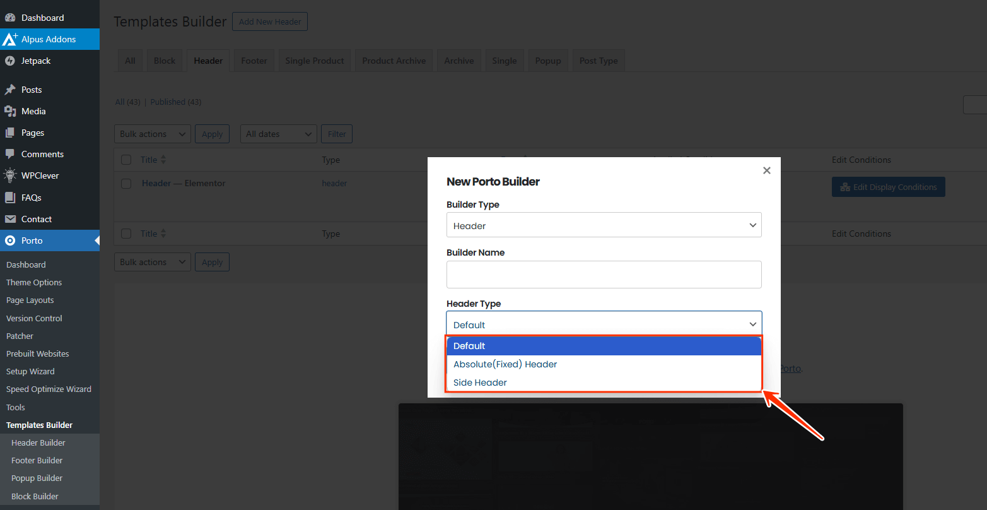Open the All dates filter dropdown
The width and height of the screenshot is (987, 510).
[x=279, y=134]
